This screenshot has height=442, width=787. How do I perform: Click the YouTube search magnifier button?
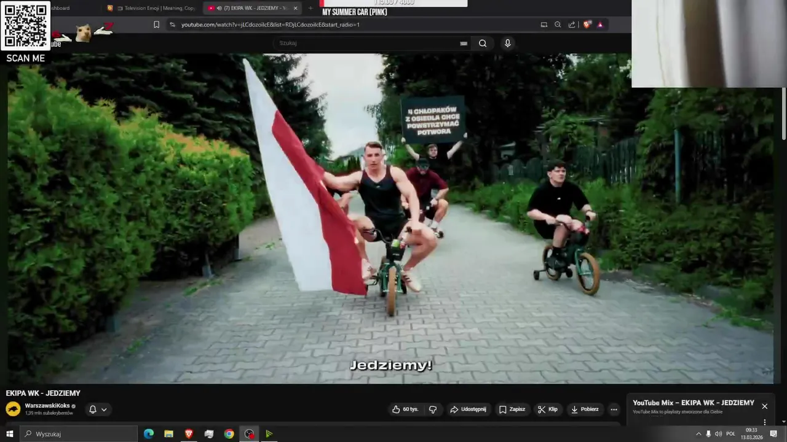[483, 43]
